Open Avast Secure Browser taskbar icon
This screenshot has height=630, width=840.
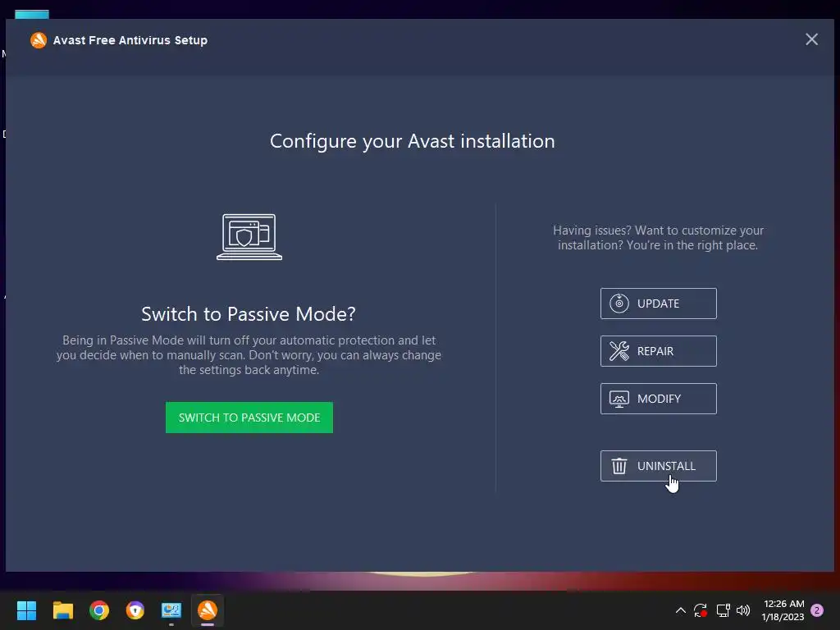click(135, 610)
